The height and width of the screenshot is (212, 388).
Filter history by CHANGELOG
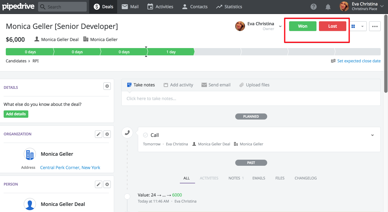pyautogui.click(x=306, y=178)
